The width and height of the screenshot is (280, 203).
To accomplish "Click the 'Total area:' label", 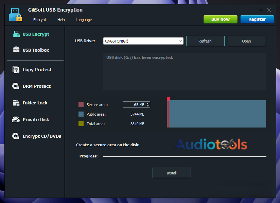I will click(x=95, y=124).
